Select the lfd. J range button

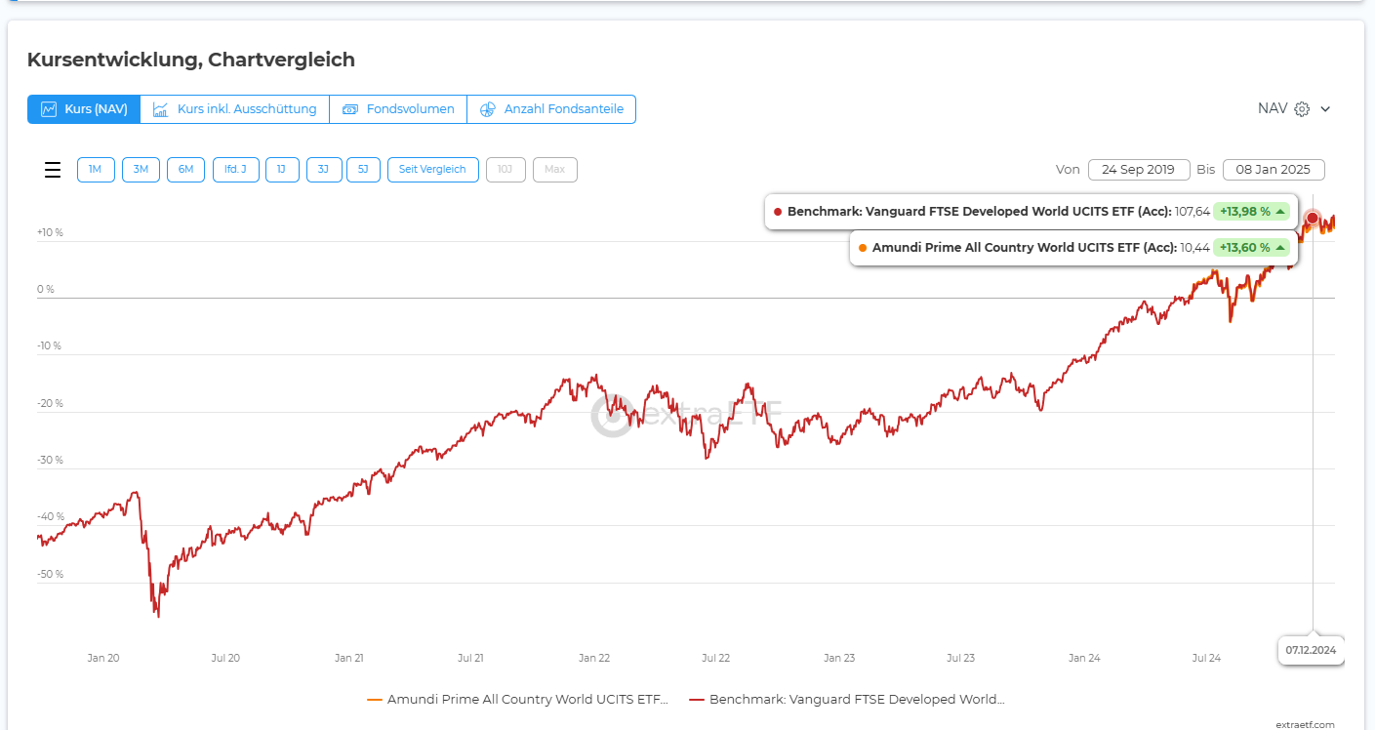(235, 170)
